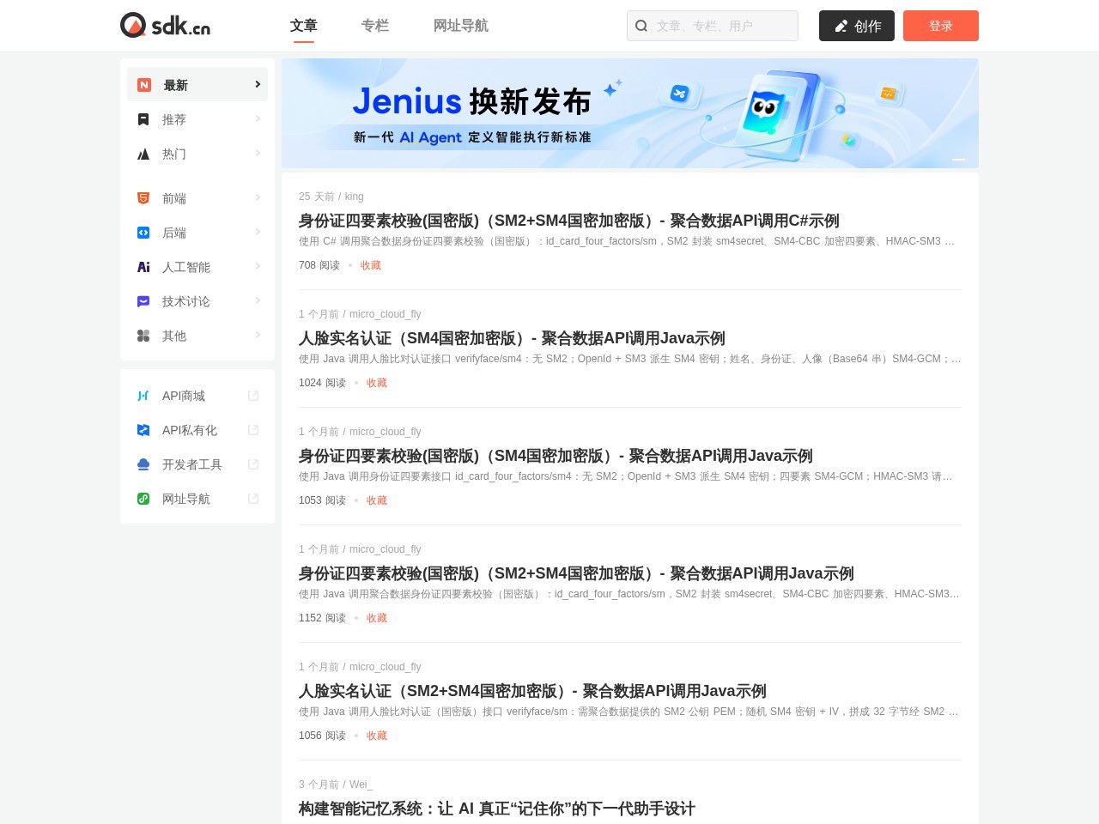Click 收藏 on the 1053 阅读 article
This screenshot has width=1099, height=824.
coord(377,500)
